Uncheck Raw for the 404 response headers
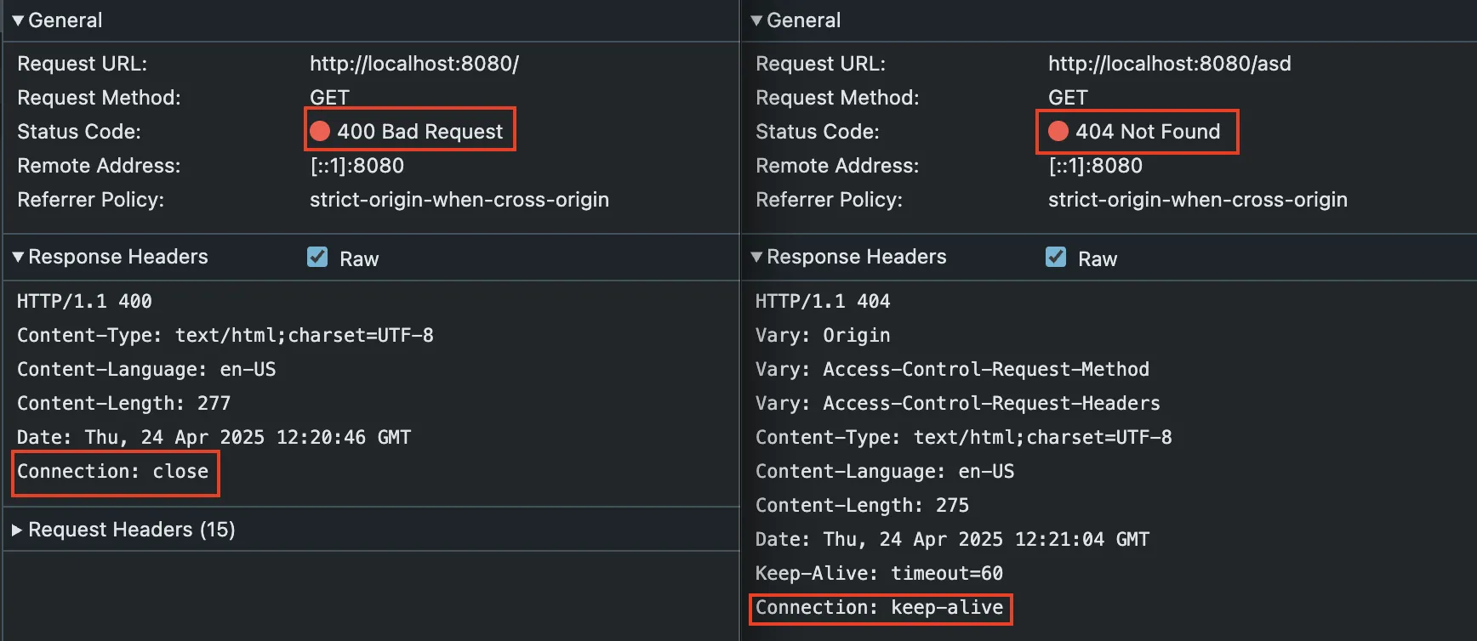The width and height of the screenshot is (1477, 641). click(1056, 257)
